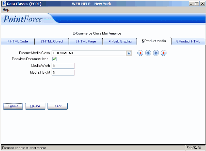
Task: Click the PointForce logo banner
Action: click(23, 19)
